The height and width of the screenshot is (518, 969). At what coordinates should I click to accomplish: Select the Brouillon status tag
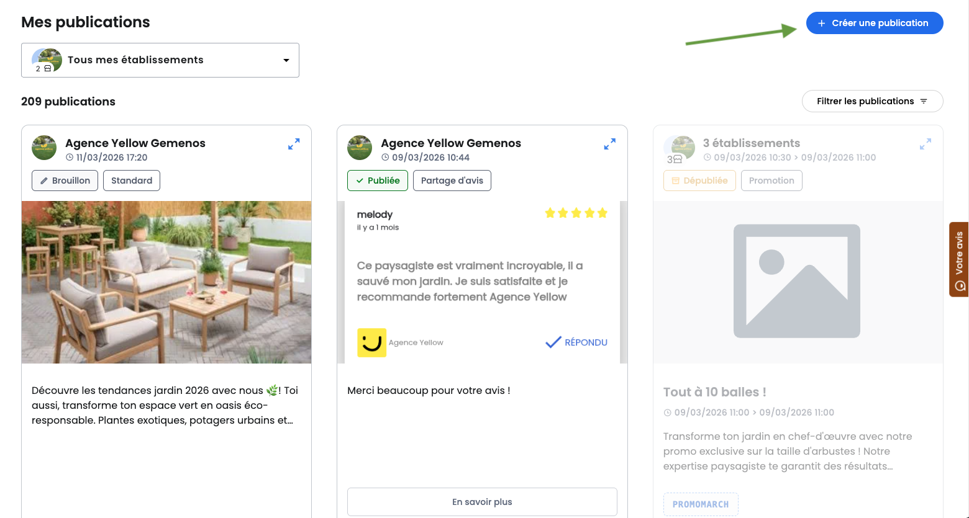65,181
